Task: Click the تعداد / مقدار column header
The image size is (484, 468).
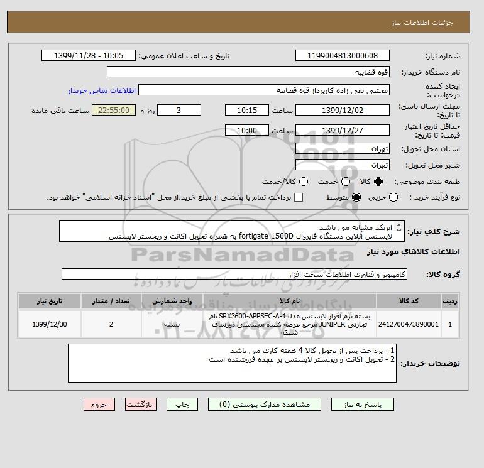Action: click(x=111, y=301)
